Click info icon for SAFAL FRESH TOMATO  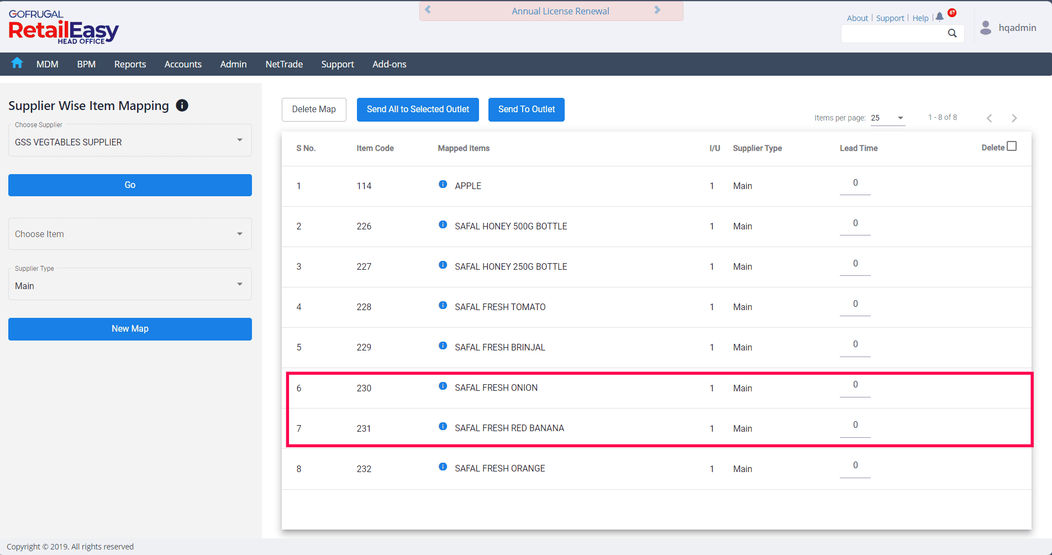[443, 305]
